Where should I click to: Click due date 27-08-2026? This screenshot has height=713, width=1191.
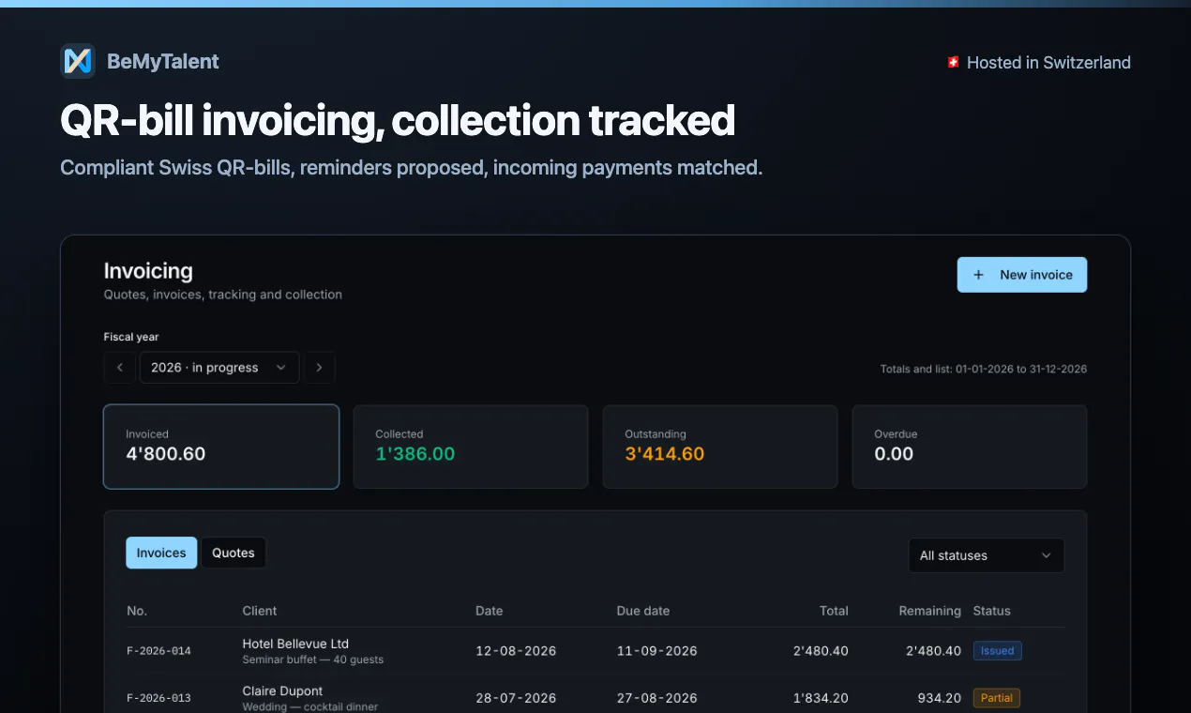click(x=657, y=698)
